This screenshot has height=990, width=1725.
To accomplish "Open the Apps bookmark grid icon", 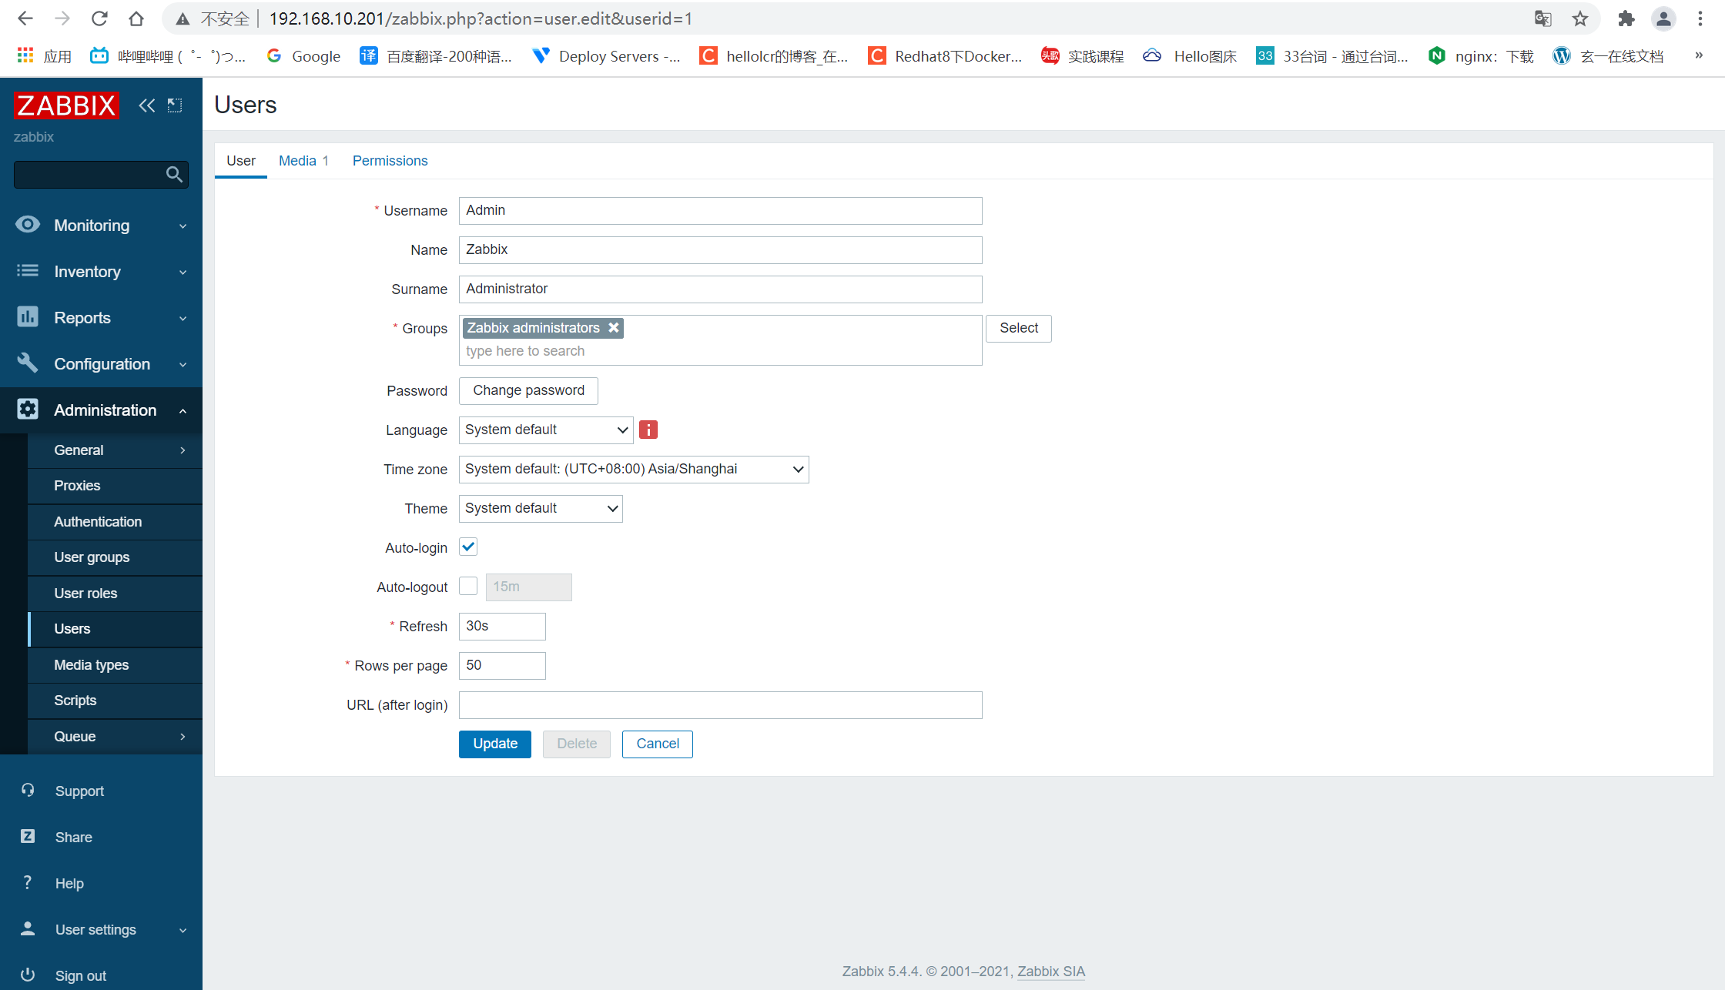I will pyautogui.click(x=25, y=55).
